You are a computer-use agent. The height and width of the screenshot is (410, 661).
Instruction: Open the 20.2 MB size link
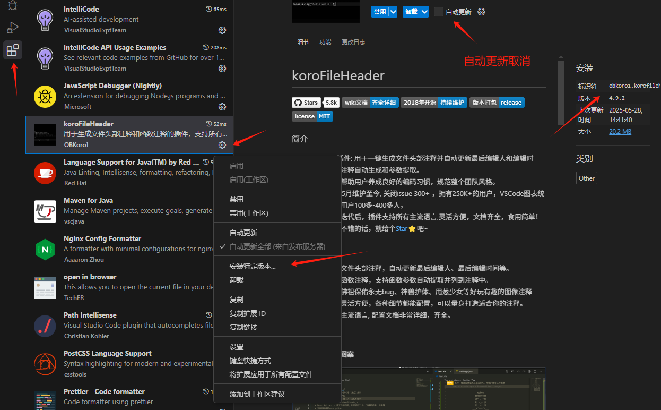620,131
